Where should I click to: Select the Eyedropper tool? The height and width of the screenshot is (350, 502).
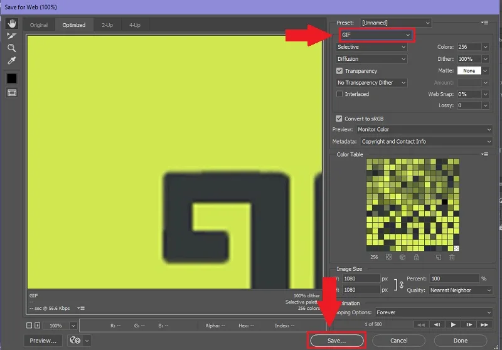12,60
